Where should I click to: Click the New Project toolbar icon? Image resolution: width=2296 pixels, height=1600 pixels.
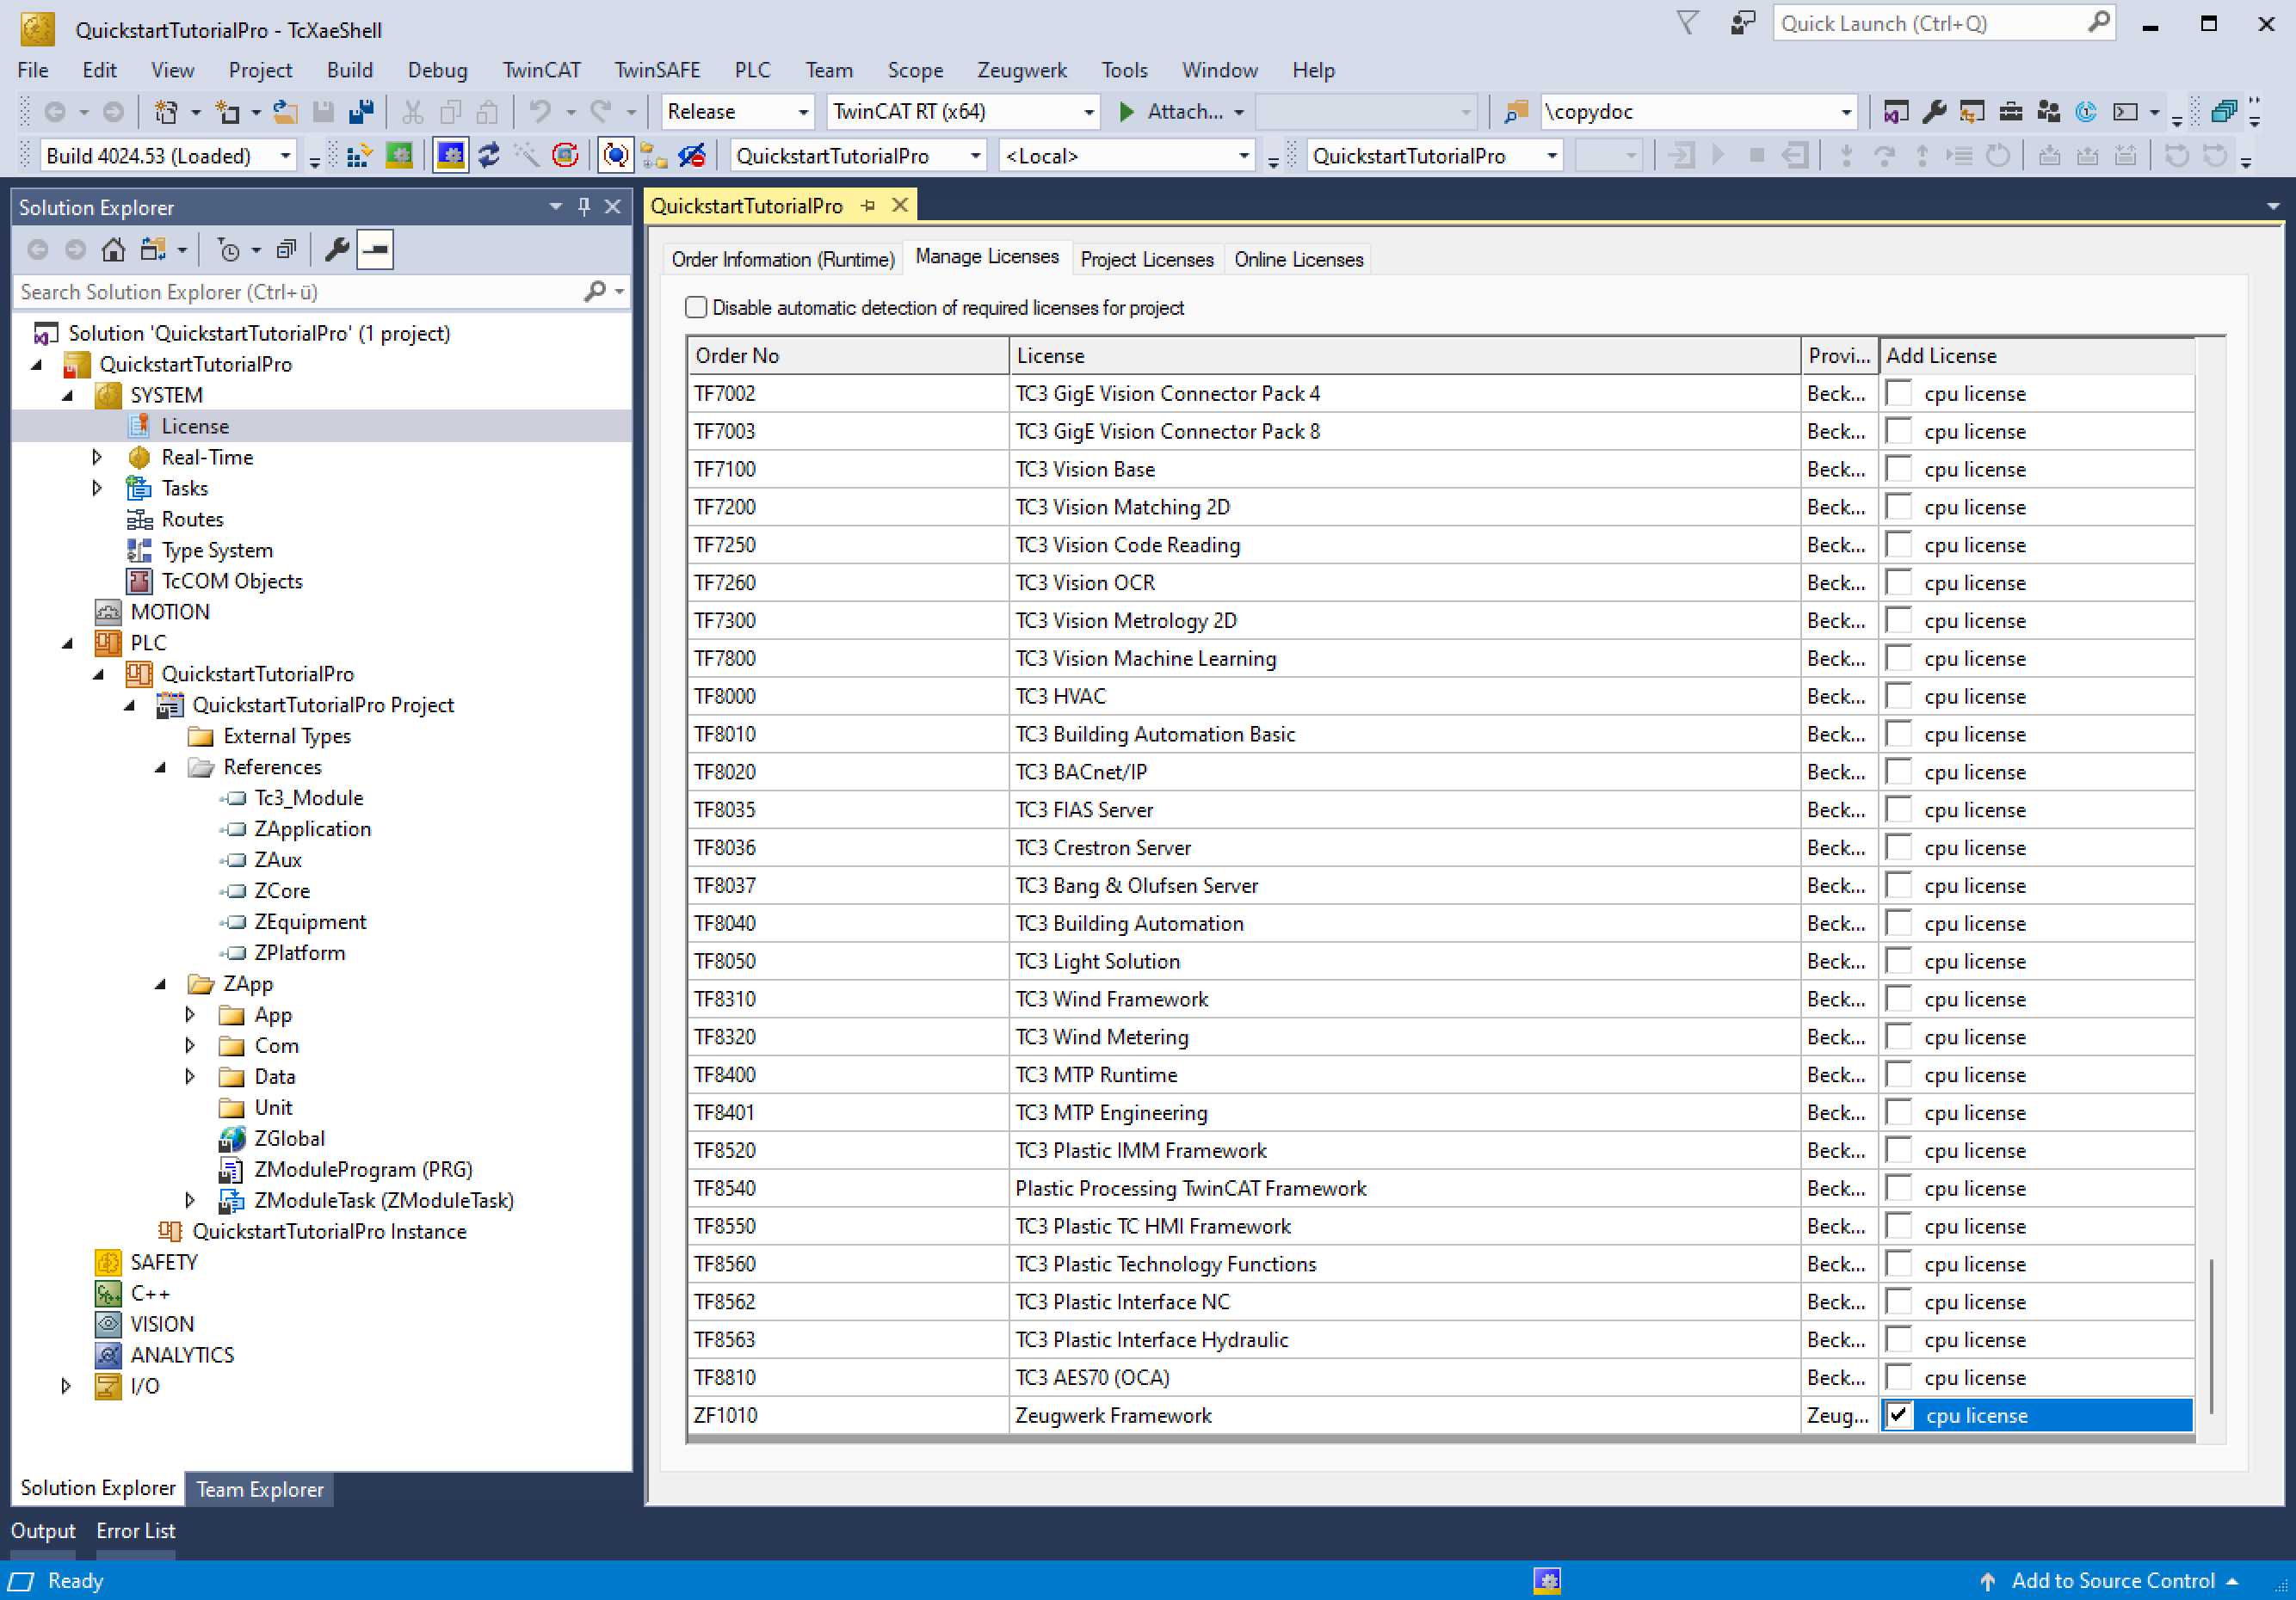tap(166, 112)
